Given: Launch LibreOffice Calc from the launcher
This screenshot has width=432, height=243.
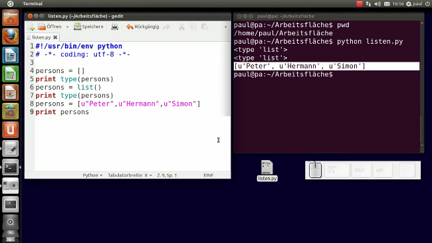Looking at the screenshot, I should [x=11, y=74].
